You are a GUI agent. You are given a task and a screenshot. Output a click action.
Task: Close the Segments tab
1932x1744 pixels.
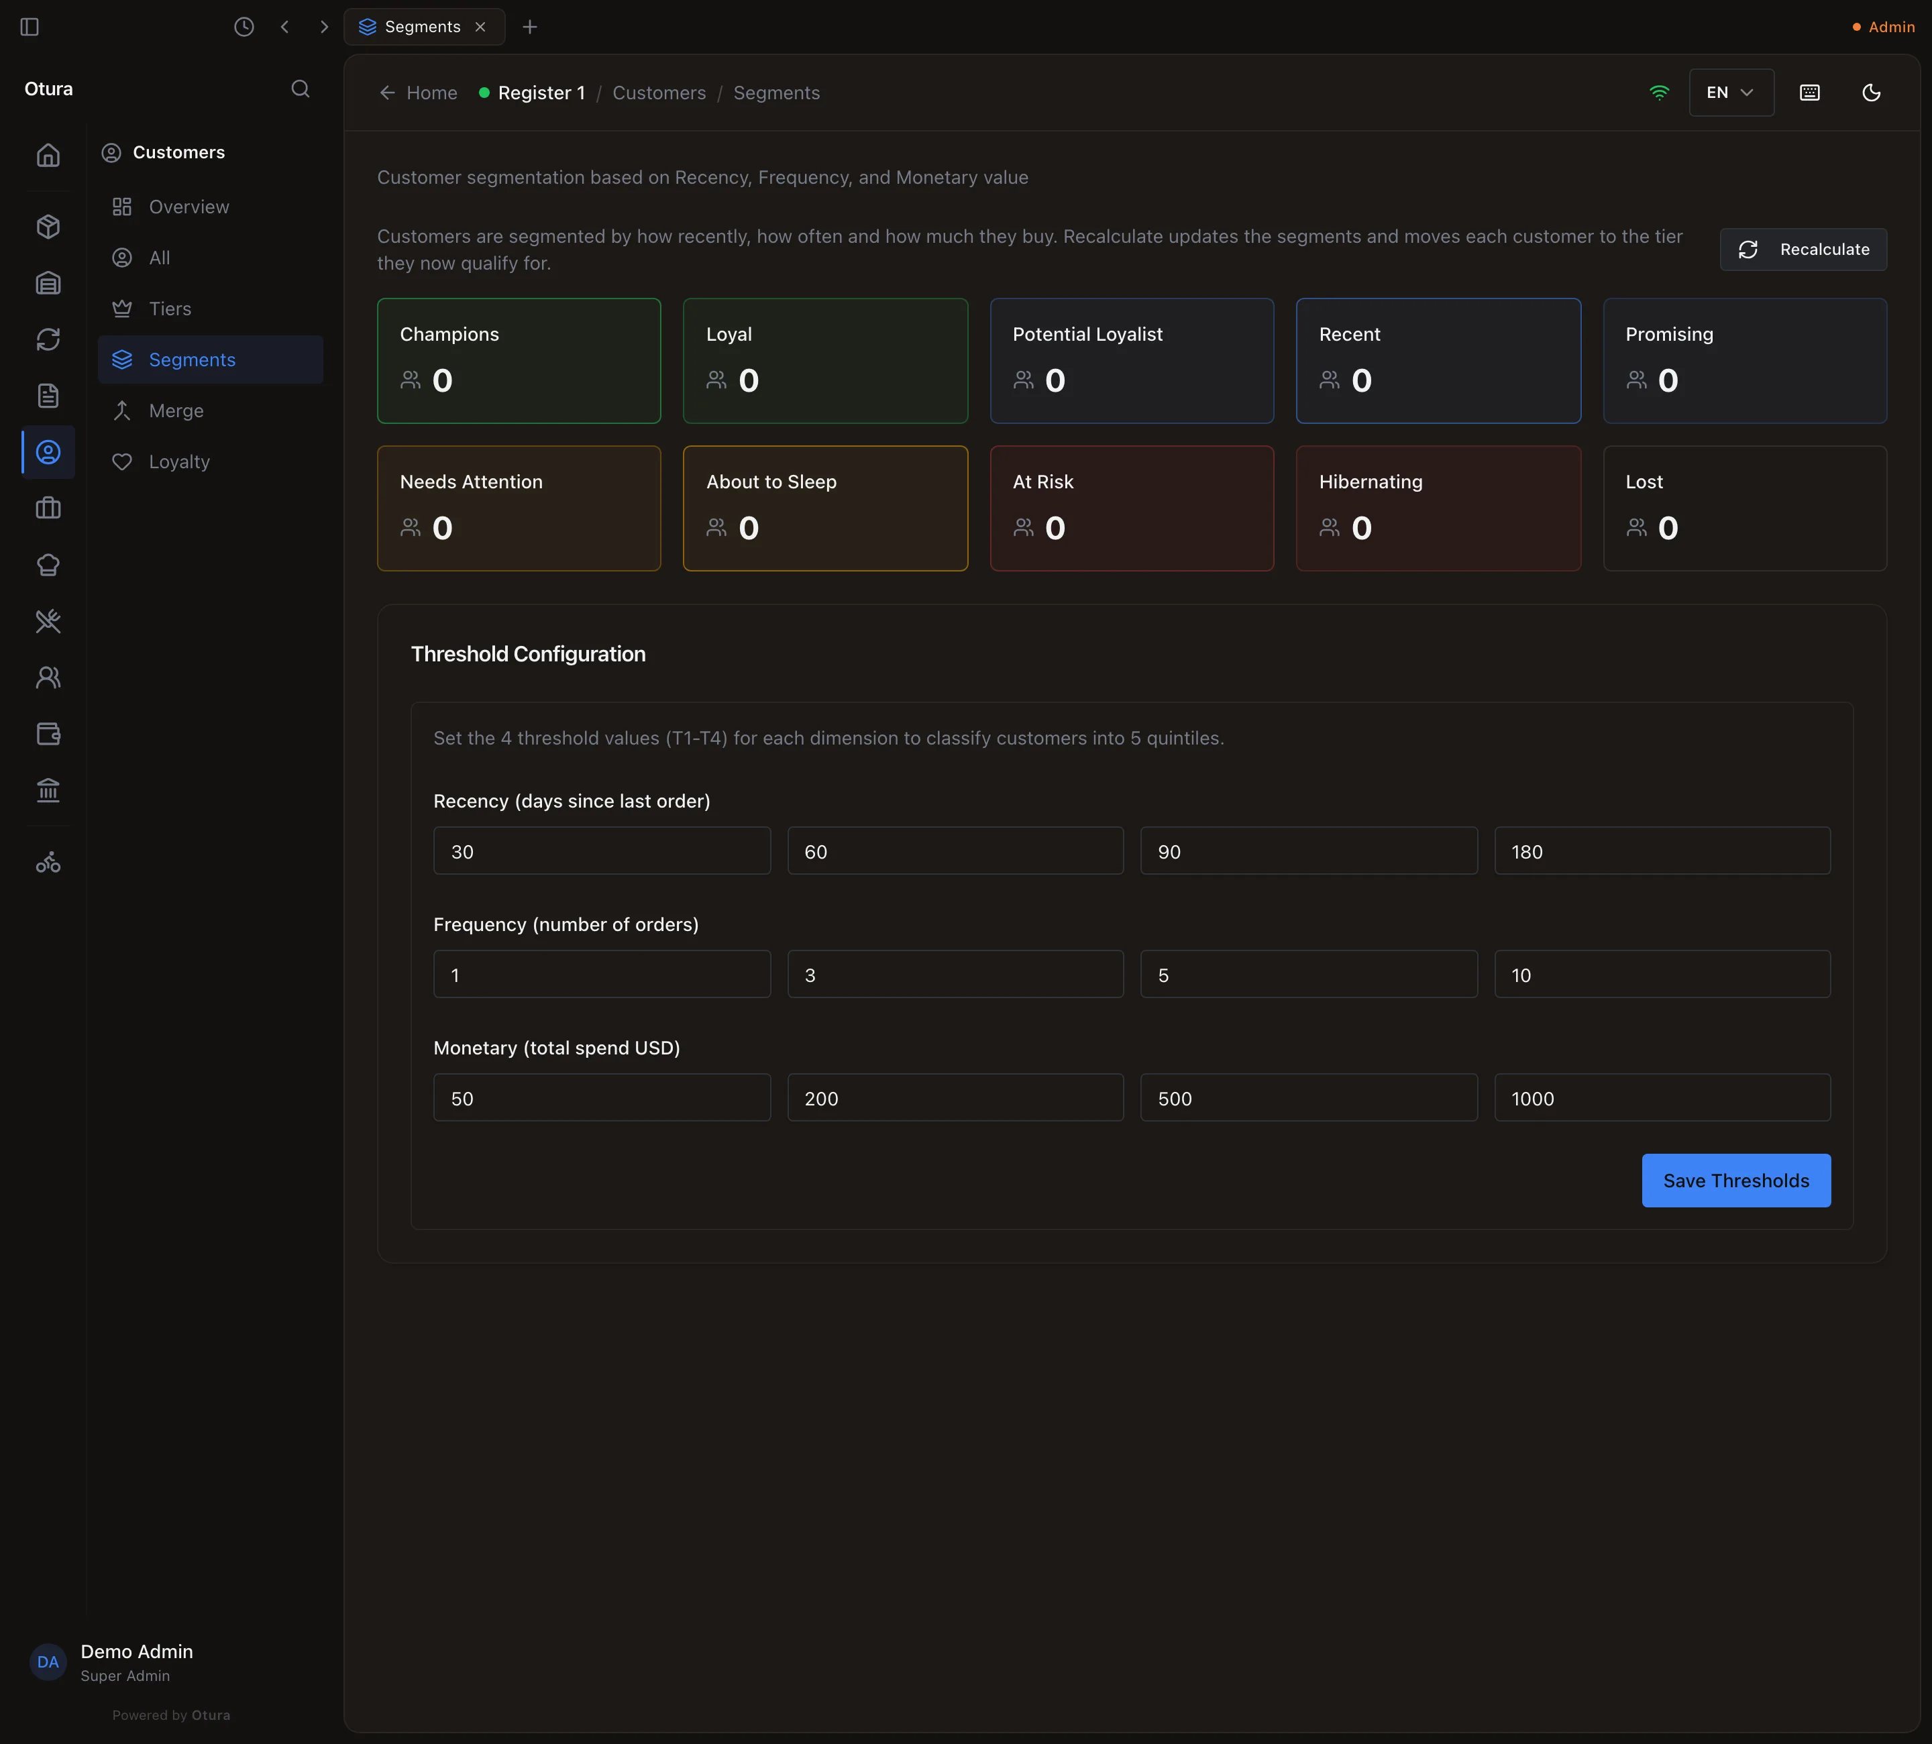(x=481, y=27)
